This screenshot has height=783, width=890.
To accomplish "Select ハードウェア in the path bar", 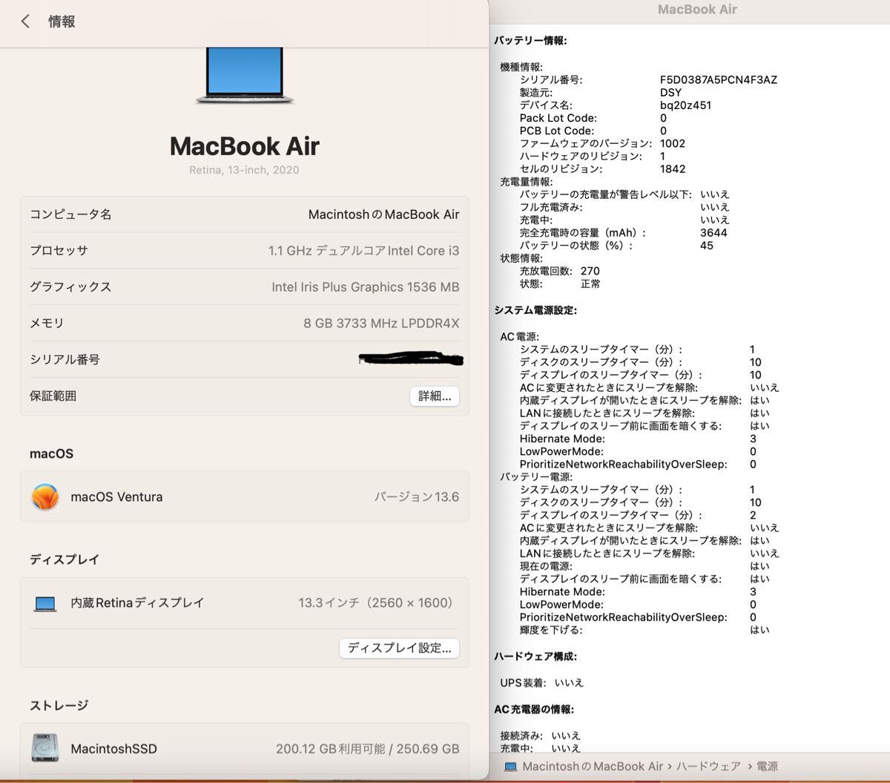I will [708, 766].
